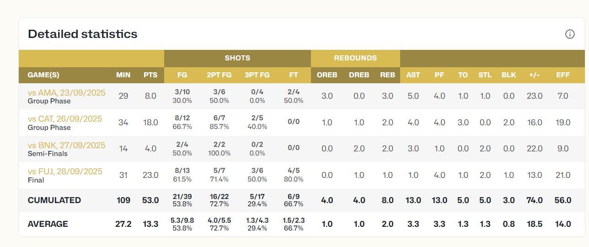
Task: Click the OREB column header
Action: coord(327,75)
